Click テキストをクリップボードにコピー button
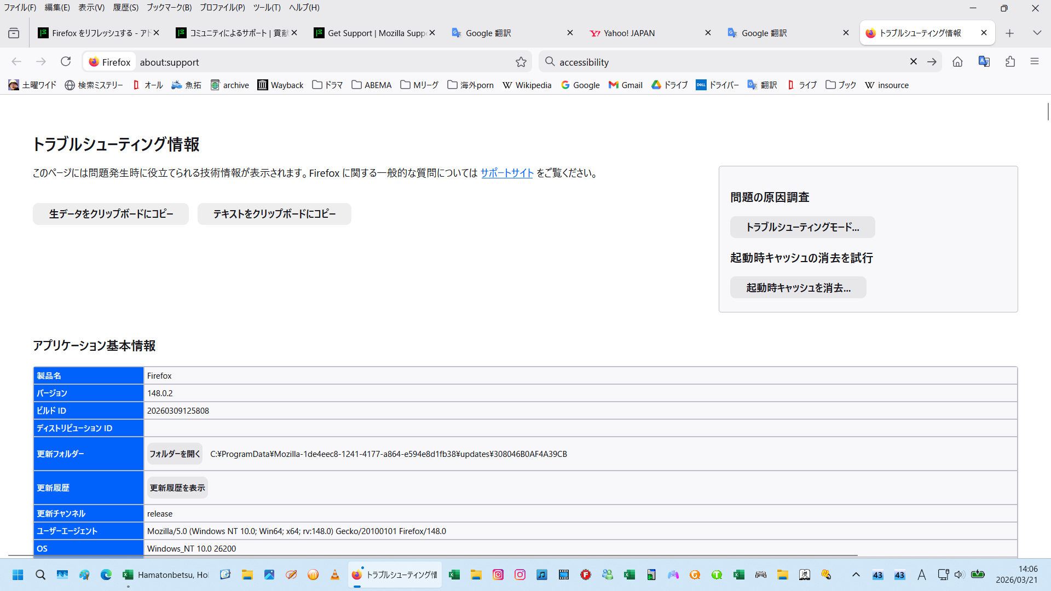This screenshot has height=591, width=1051. click(274, 214)
